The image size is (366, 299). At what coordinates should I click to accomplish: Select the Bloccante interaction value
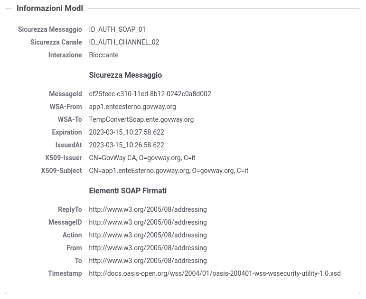click(103, 55)
